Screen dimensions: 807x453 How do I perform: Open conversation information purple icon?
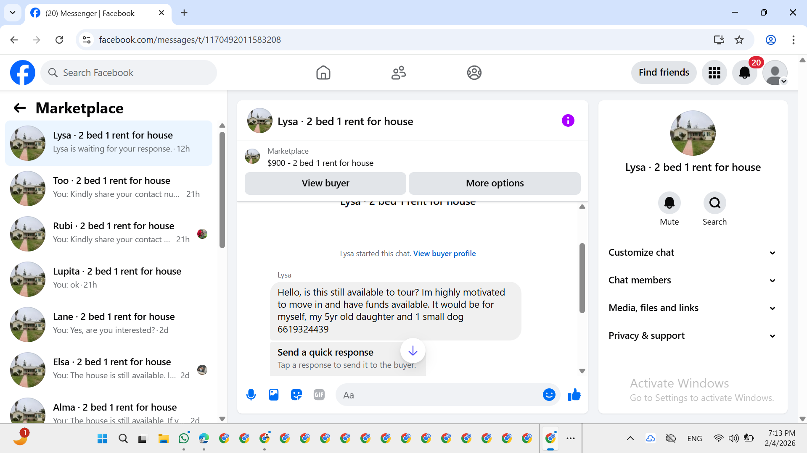568,121
